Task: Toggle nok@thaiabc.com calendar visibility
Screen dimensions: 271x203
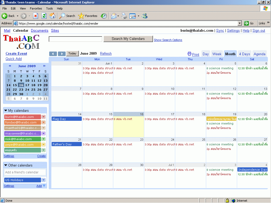Action: (x=22, y=139)
